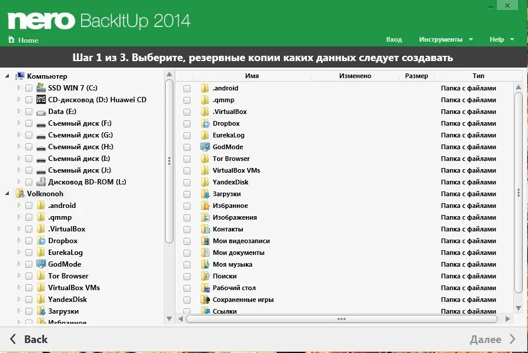Click the left tree vertical scrollbar thumb
Viewport: 528px width, 353px height.
[169, 161]
